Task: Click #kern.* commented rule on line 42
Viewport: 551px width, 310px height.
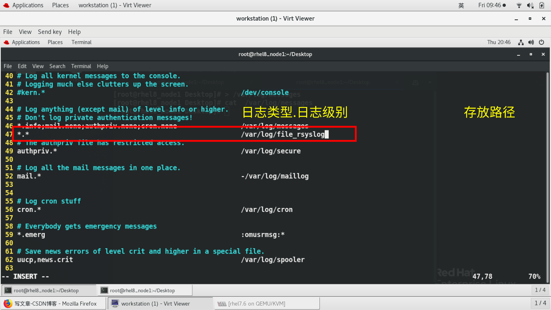Action: [31, 92]
